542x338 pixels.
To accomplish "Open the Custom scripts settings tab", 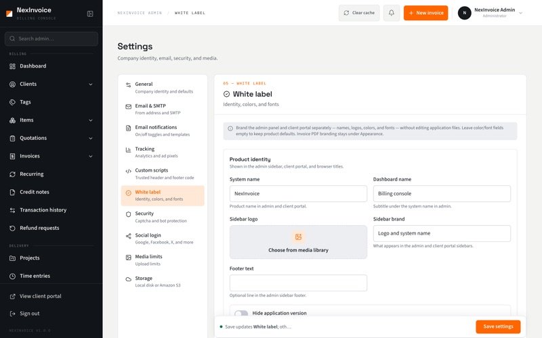I will click(x=163, y=174).
